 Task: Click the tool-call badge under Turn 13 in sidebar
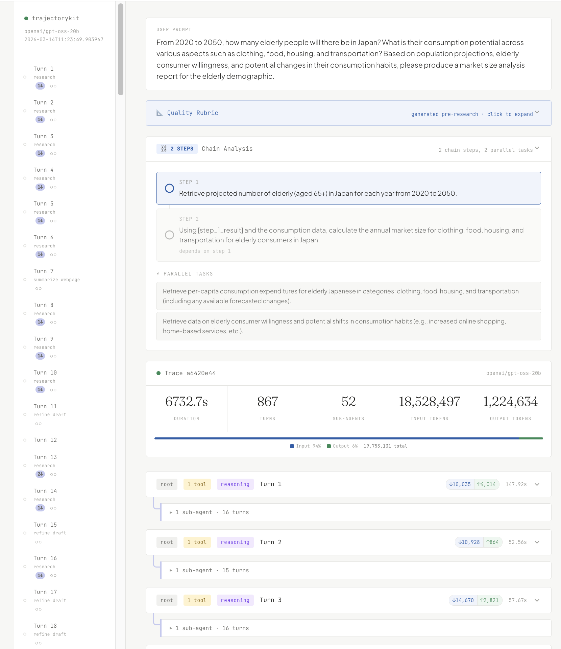tap(40, 474)
